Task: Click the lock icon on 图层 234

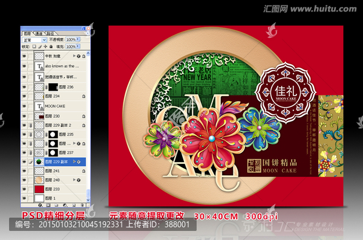Action: (83, 96)
